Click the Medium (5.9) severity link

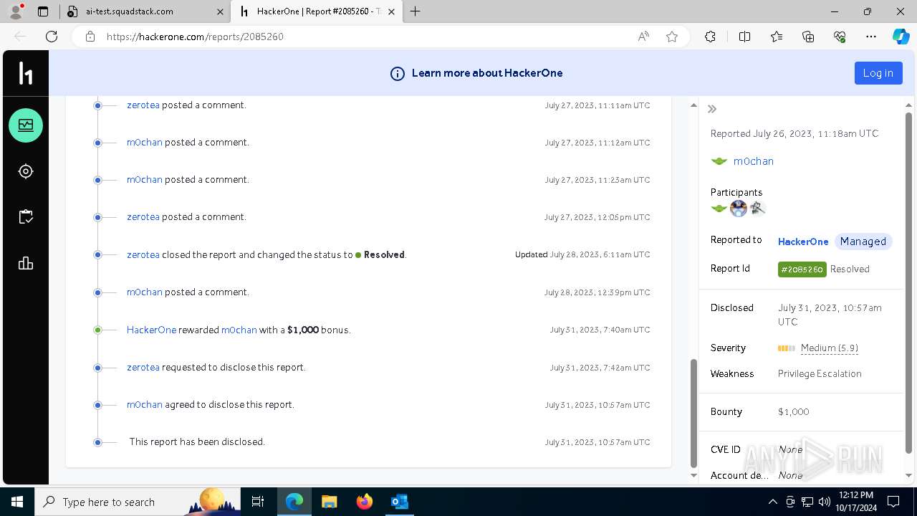click(x=830, y=348)
